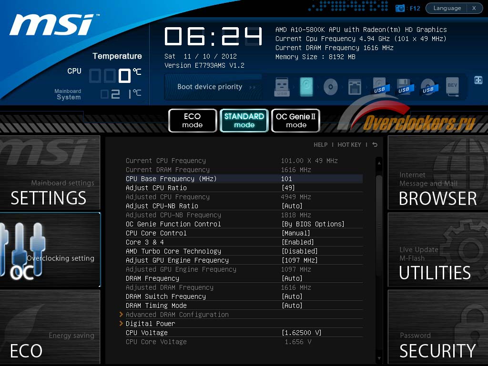Image resolution: width=488 pixels, height=366 pixels.
Task: Click the F12 screenshot camera icon
Action: [400, 8]
